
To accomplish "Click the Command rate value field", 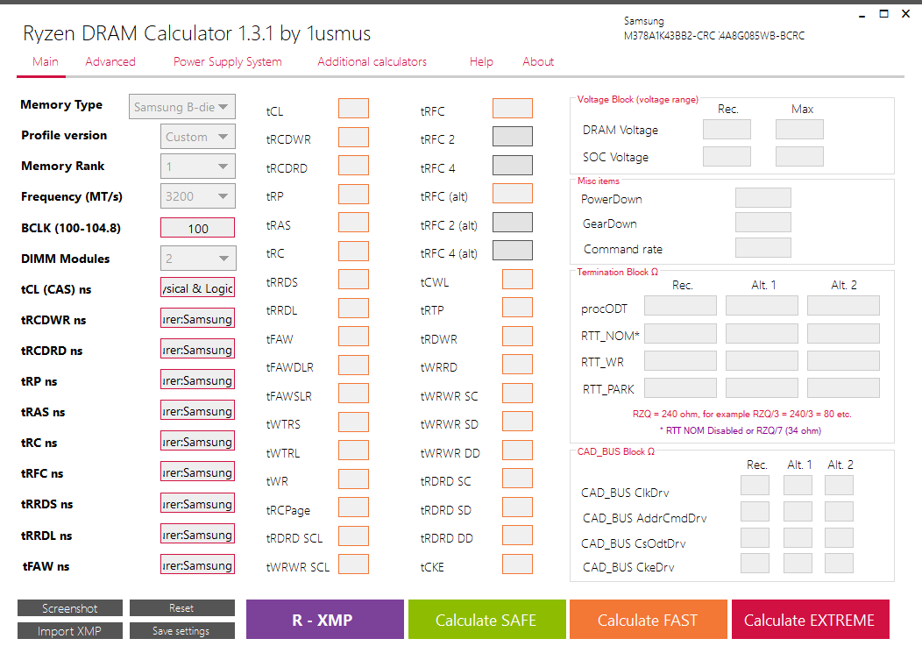I will coord(763,248).
